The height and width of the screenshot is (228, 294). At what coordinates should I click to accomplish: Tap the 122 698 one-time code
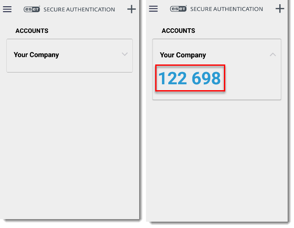coord(189,78)
